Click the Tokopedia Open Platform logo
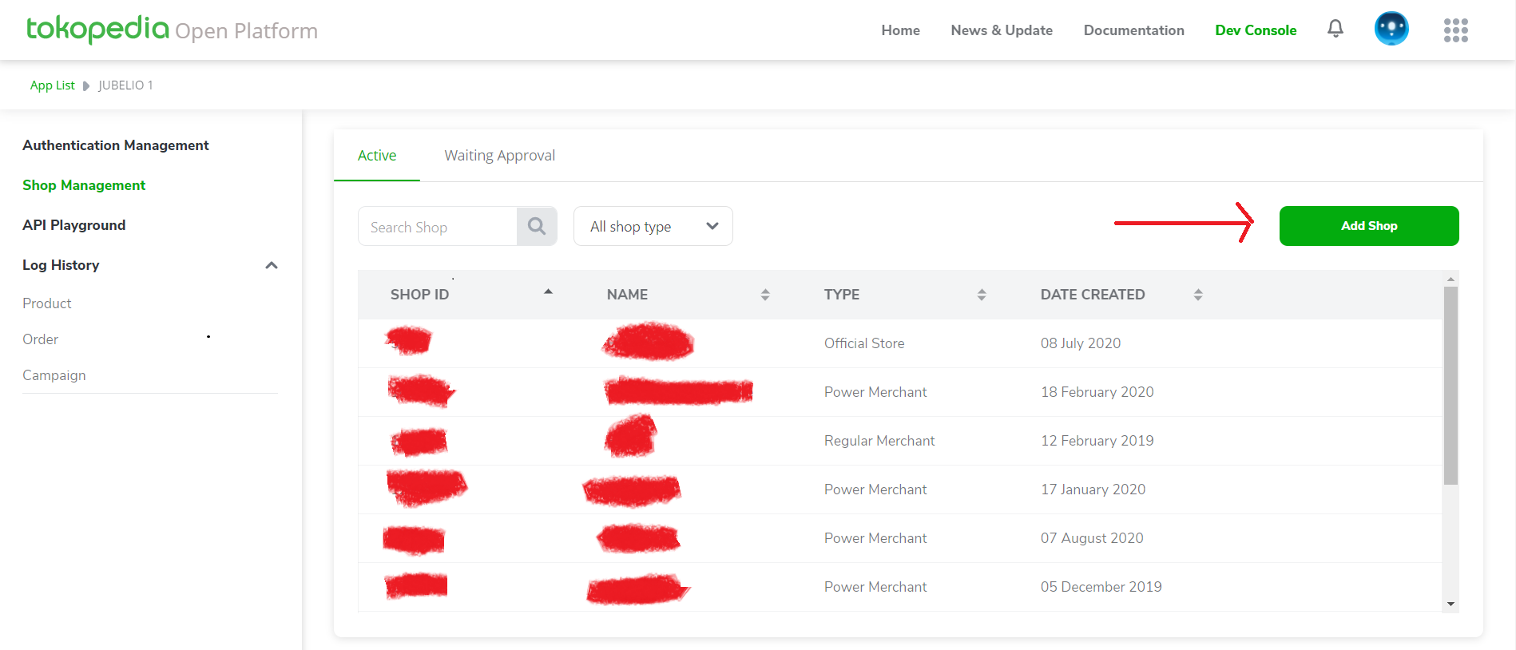The width and height of the screenshot is (1516, 650). [172, 30]
